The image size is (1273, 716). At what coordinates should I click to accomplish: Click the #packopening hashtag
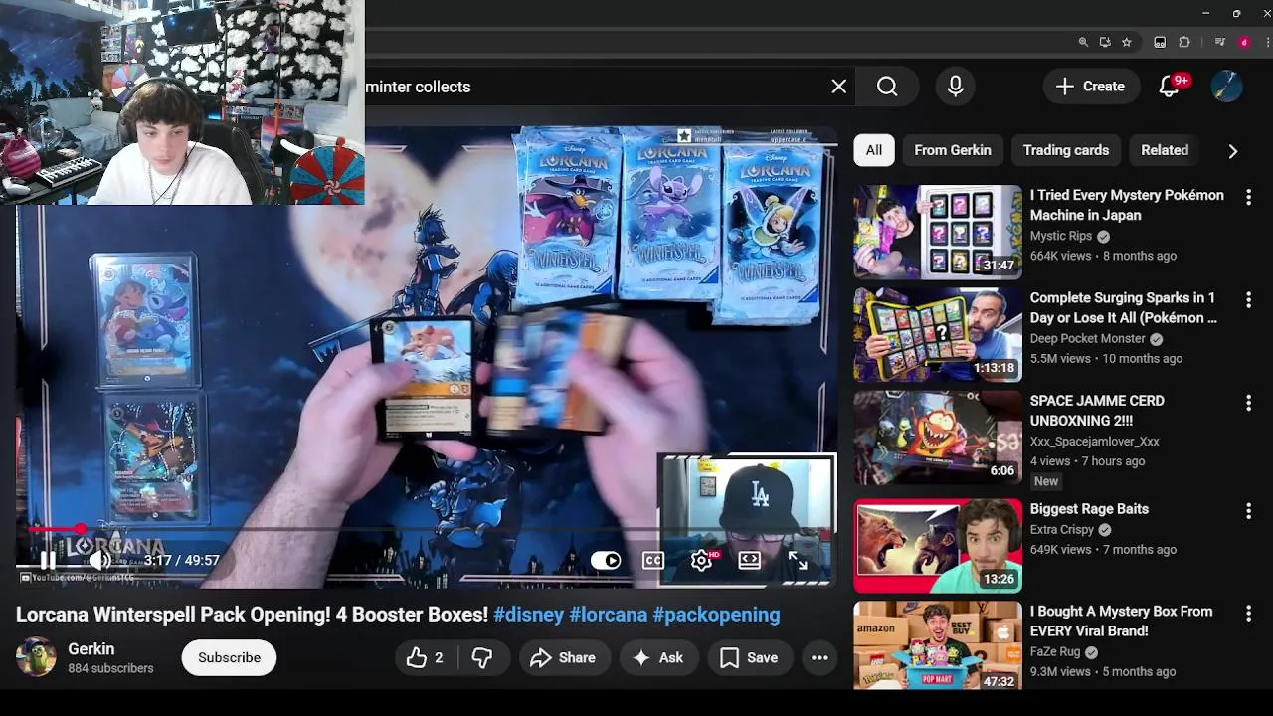716,615
